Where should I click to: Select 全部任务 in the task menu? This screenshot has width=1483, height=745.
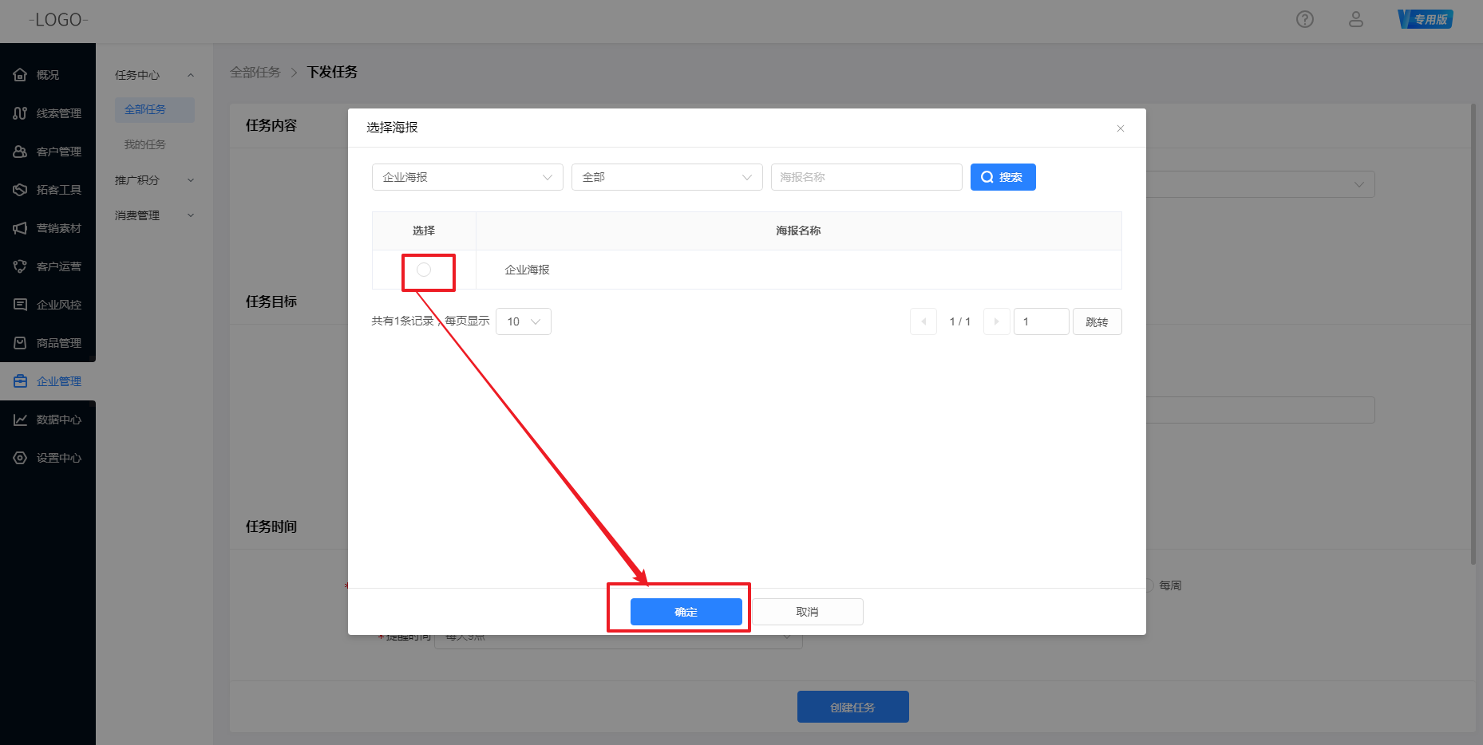point(145,109)
